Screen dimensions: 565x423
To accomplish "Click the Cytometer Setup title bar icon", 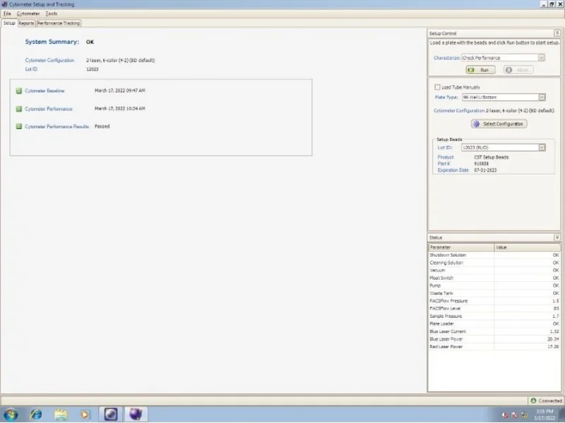I will (4, 4).
